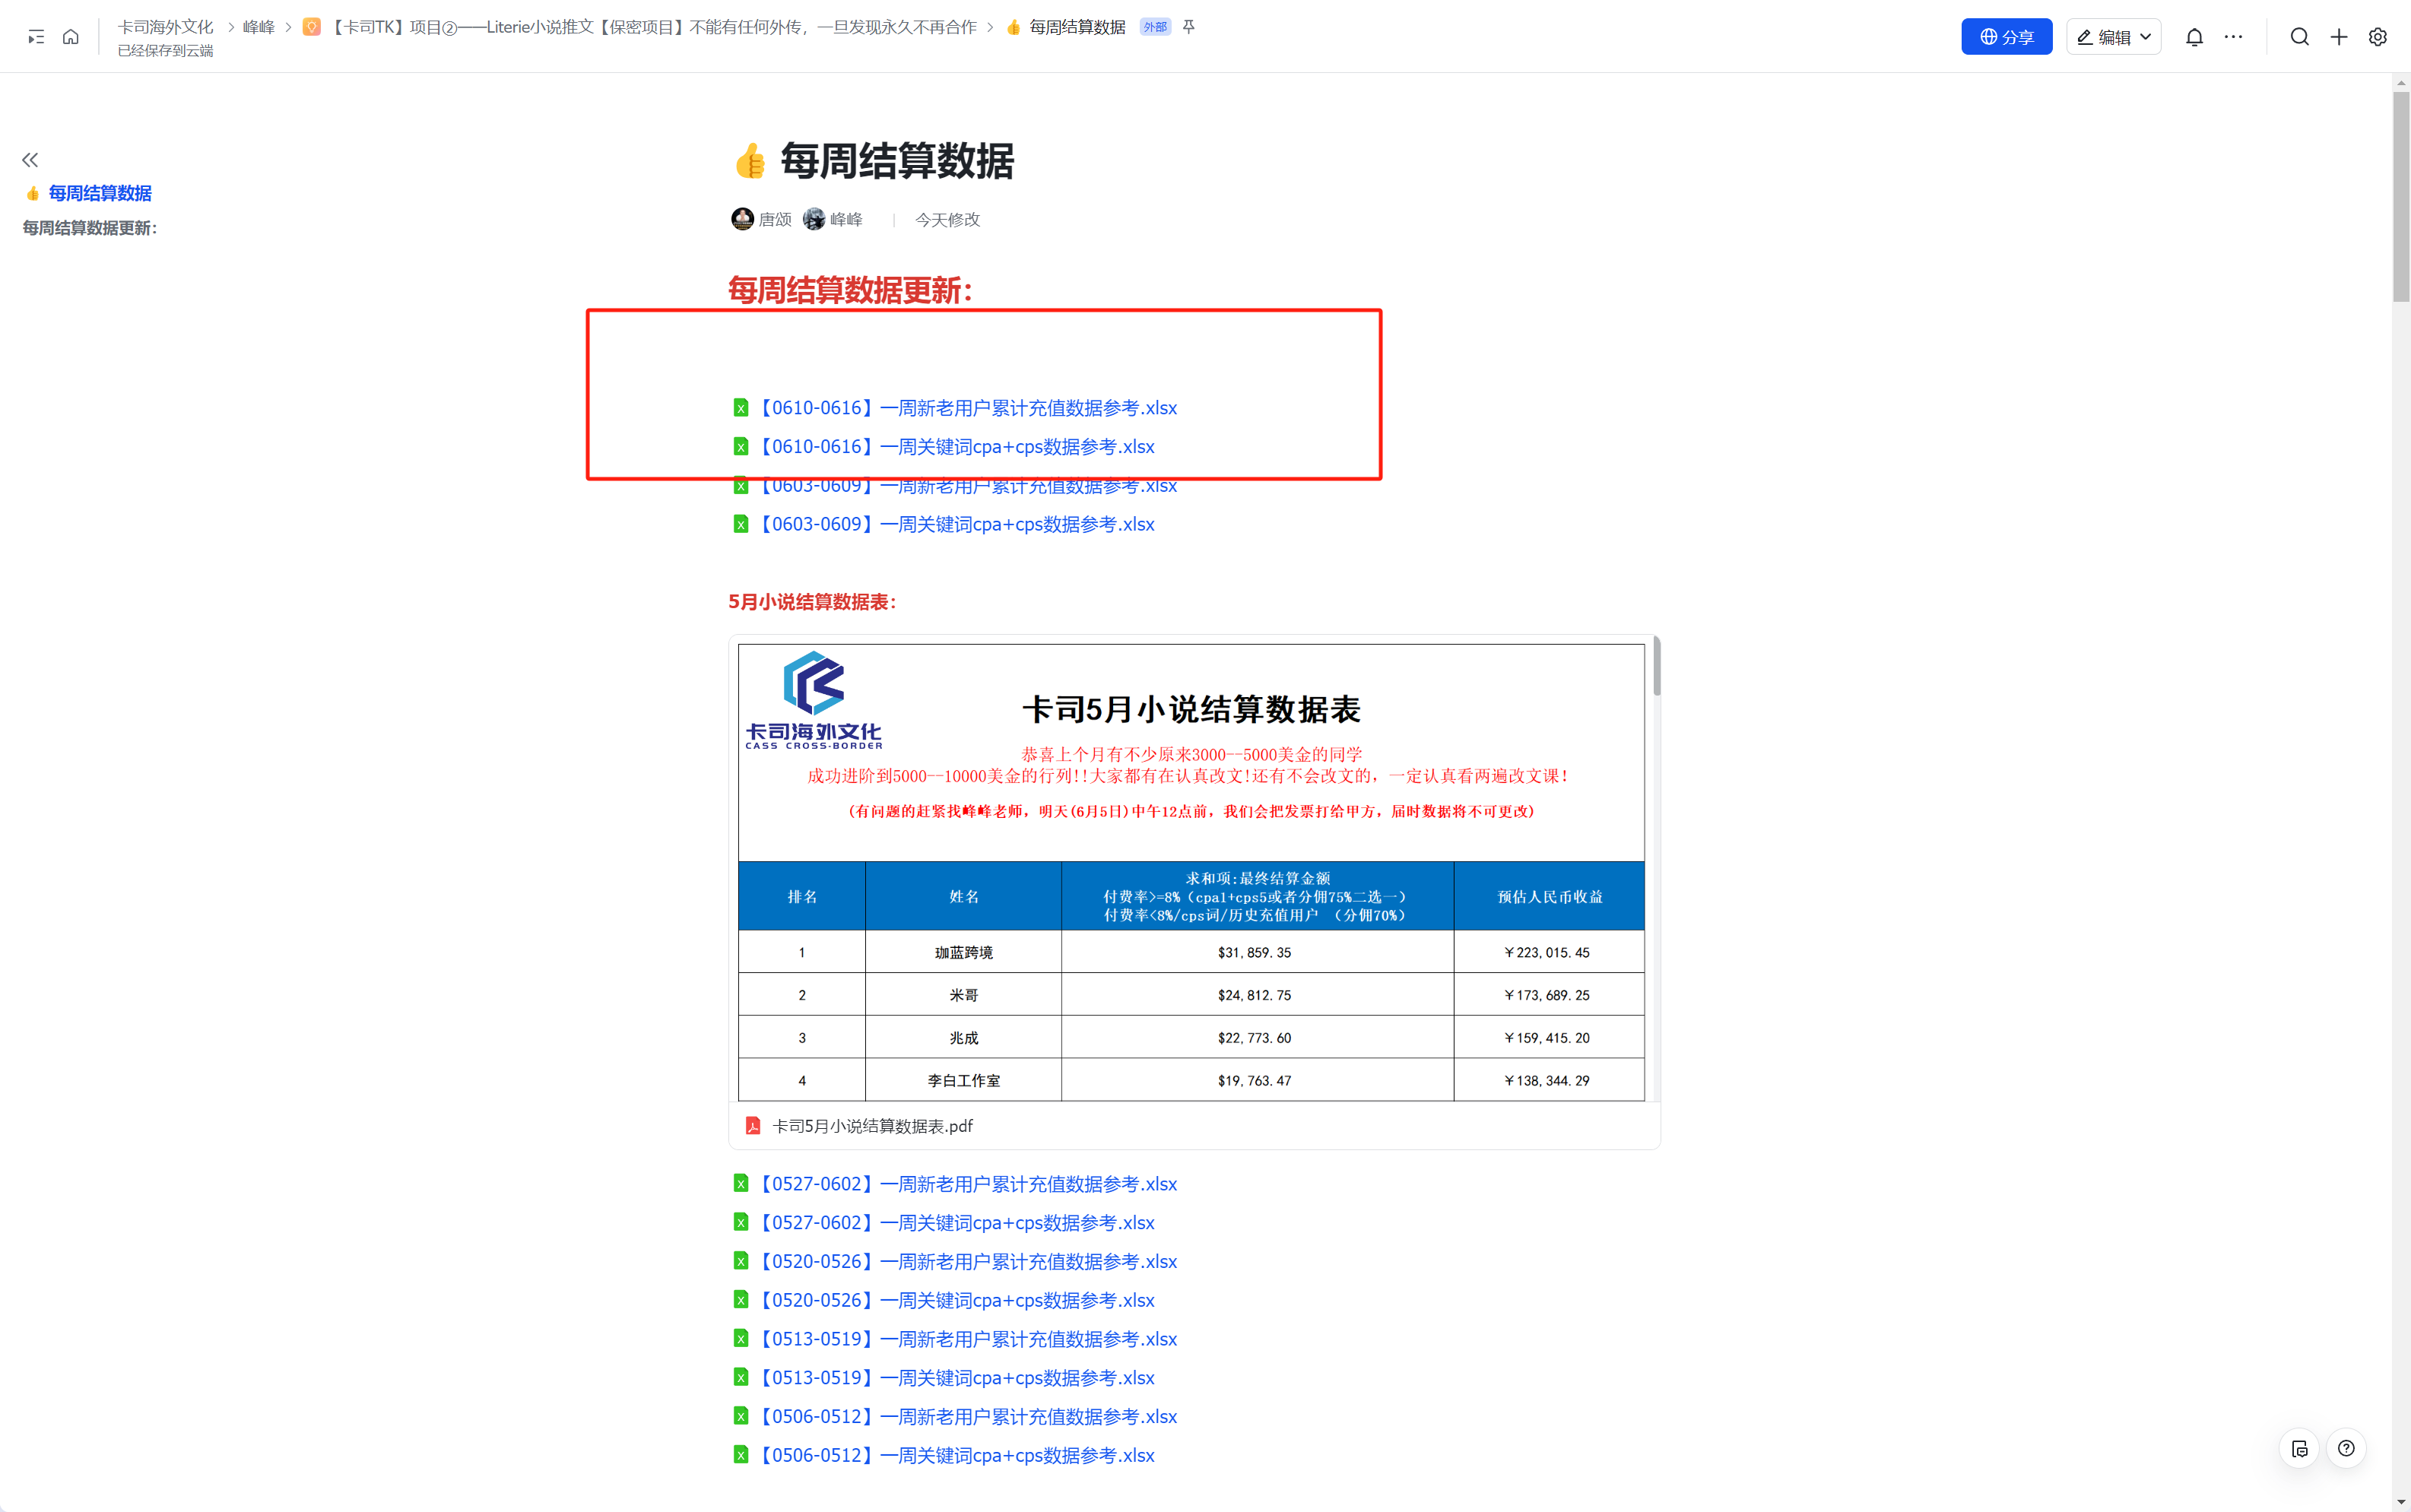The image size is (2411, 1512).
Task: Click the xlsx icon of 0527-0602 新老用户 file
Action: [x=741, y=1184]
